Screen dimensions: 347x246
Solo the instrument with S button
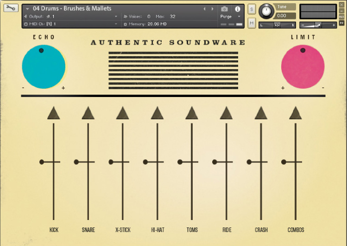coord(252,9)
